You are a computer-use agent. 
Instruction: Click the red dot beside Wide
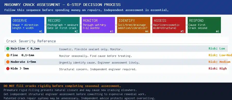[8, 68]
